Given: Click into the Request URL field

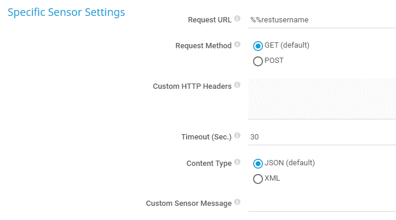Looking at the screenshot, I should tap(322, 20).
